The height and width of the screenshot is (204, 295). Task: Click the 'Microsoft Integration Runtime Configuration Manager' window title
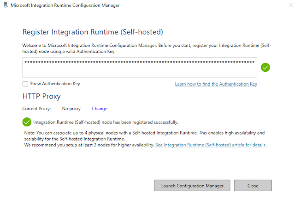click(x=65, y=5)
